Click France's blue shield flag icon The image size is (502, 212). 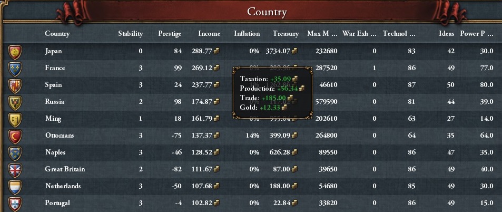pyautogui.click(x=15, y=68)
